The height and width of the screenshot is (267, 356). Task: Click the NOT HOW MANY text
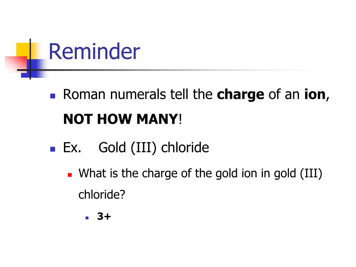pyautogui.click(x=121, y=119)
